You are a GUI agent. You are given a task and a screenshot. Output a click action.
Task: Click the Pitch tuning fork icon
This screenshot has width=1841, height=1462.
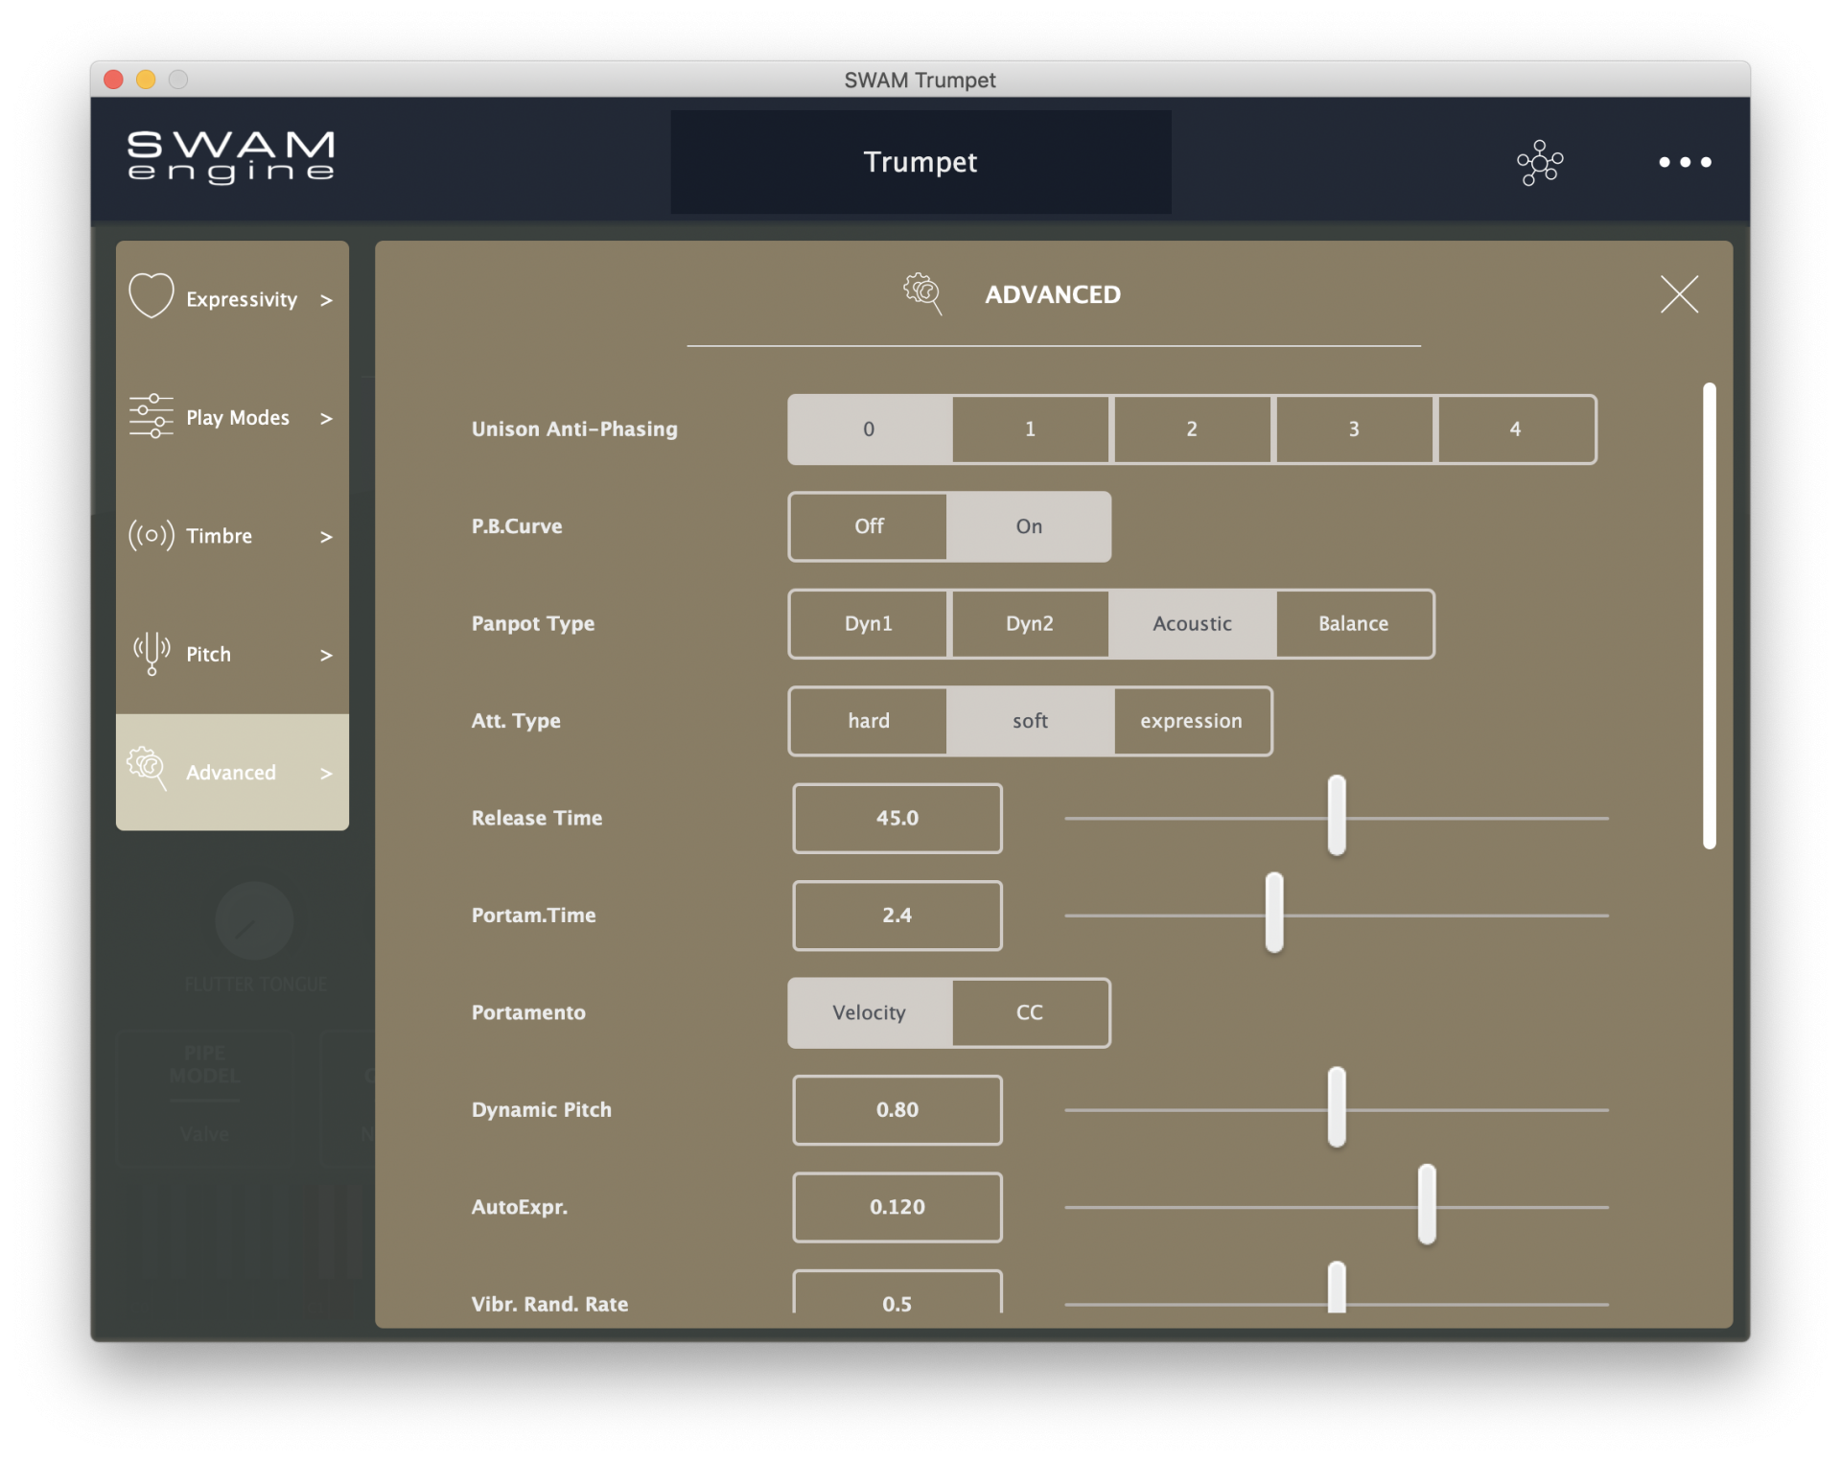(151, 654)
